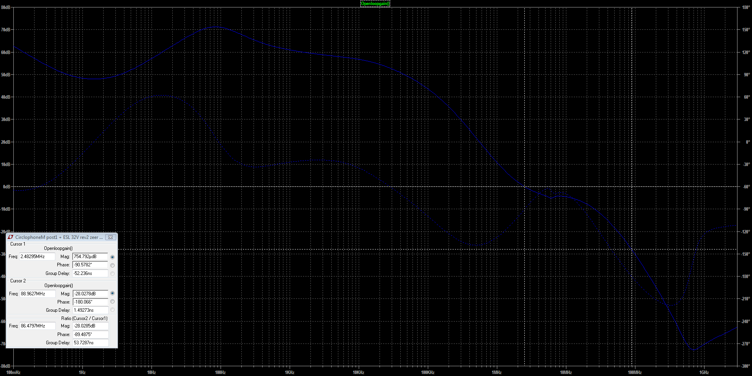This screenshot has width=752, height=376.
Task: Click the 100mHz frequency axis label
Action: pos(13,372)
